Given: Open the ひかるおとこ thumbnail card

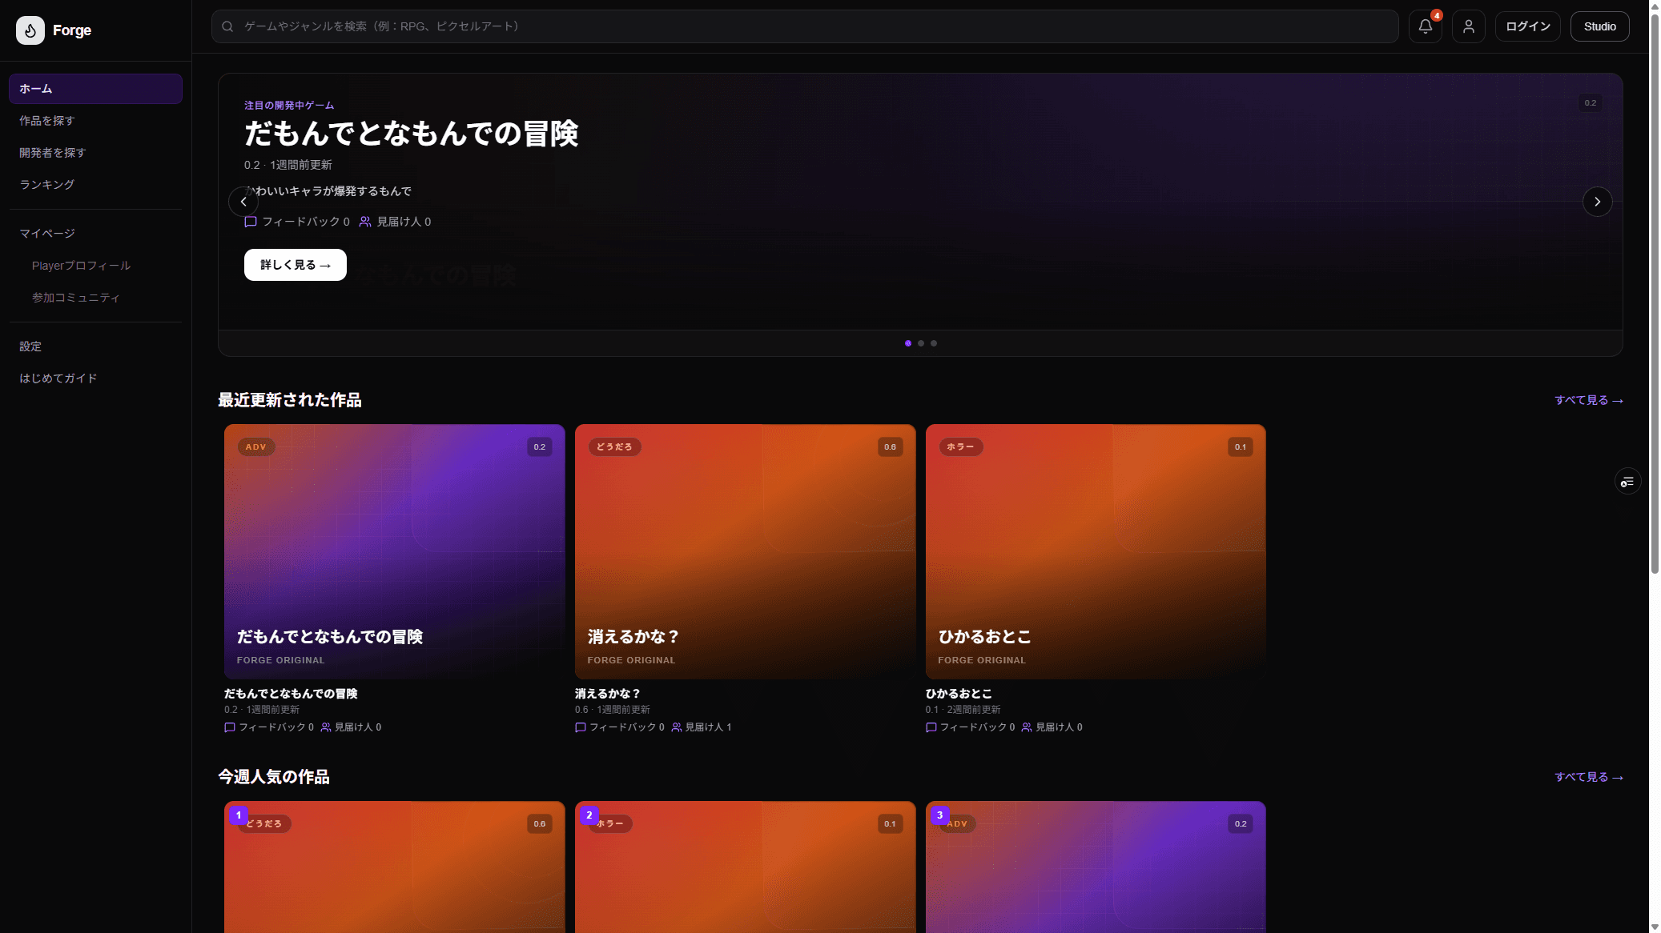Looking at the screenshot, I should pyautogui.click(x=1096, y=552).
